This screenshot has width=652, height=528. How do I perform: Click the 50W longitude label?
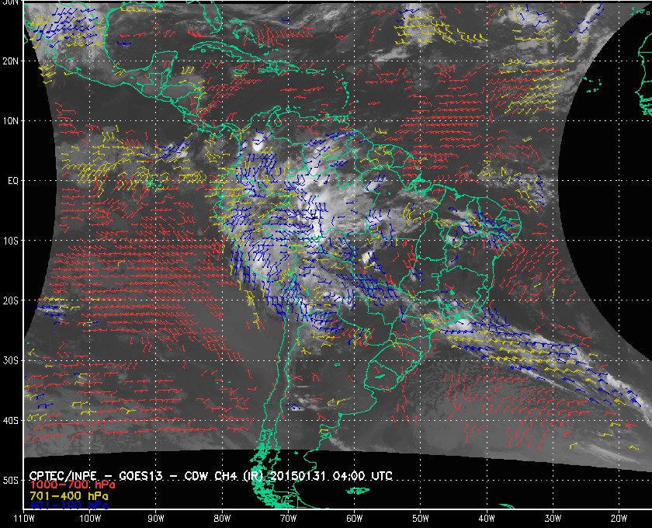tap(421, 519)
